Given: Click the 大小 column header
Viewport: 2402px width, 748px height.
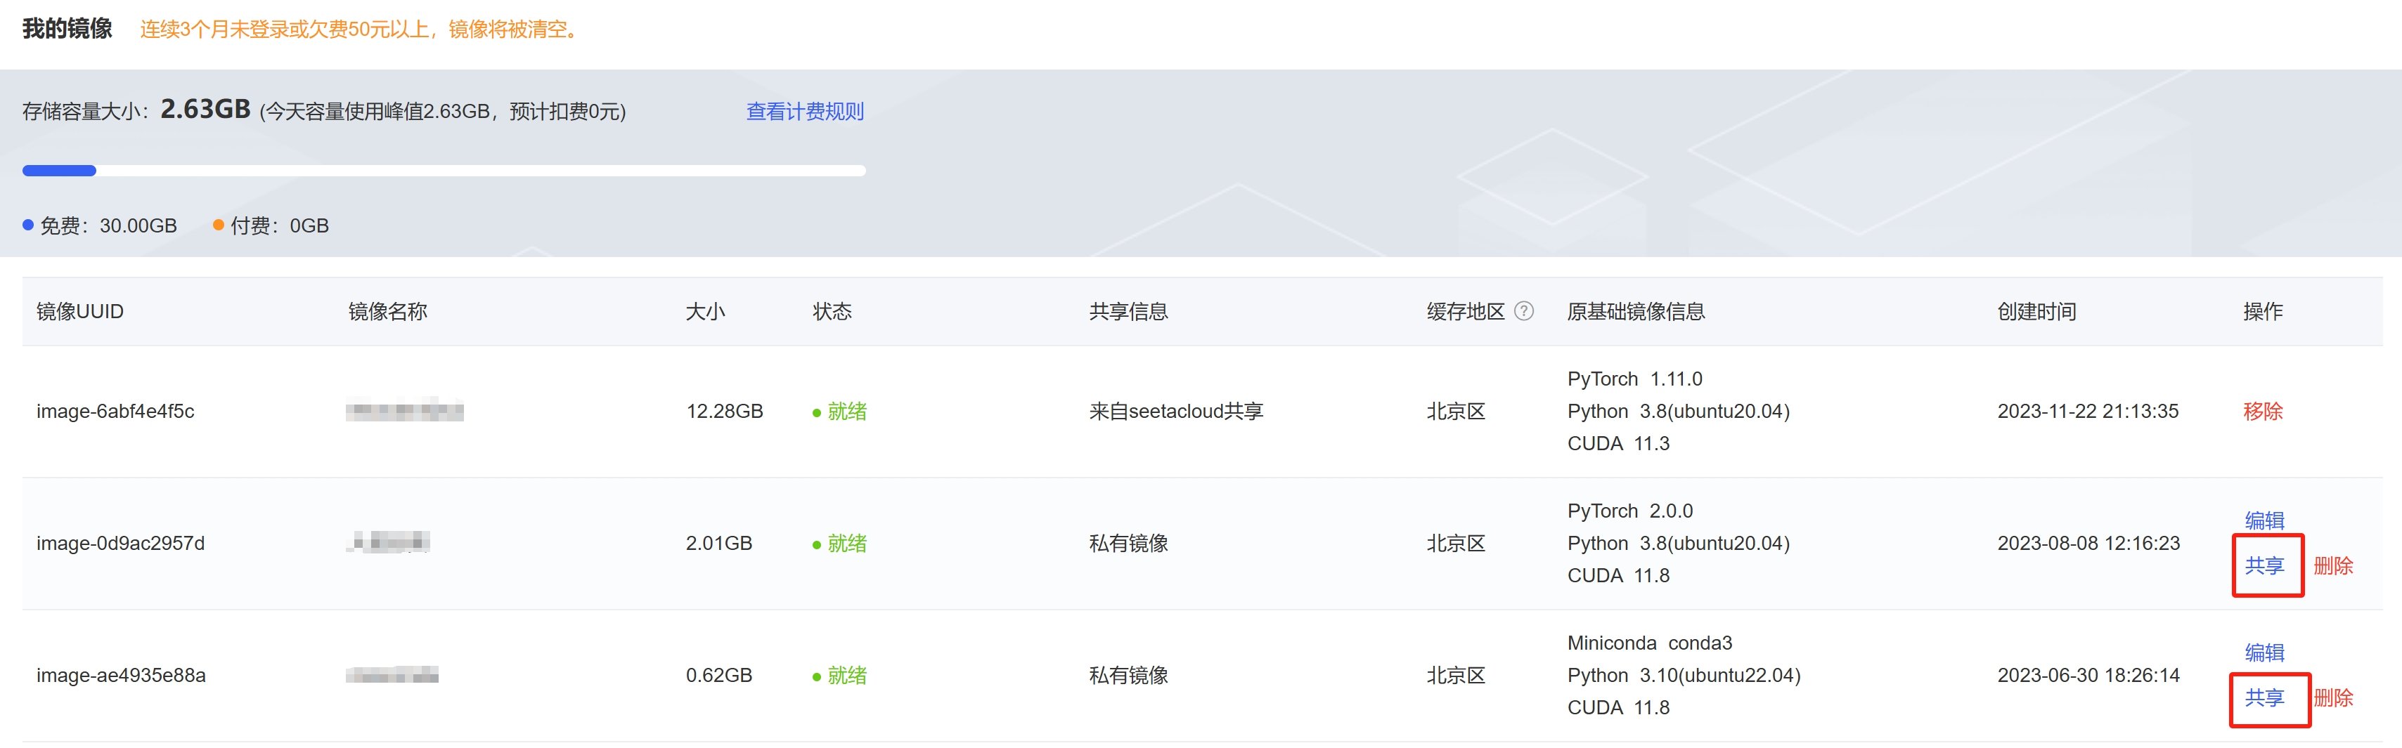Looking at the screenshot, I should pos(705,311).
